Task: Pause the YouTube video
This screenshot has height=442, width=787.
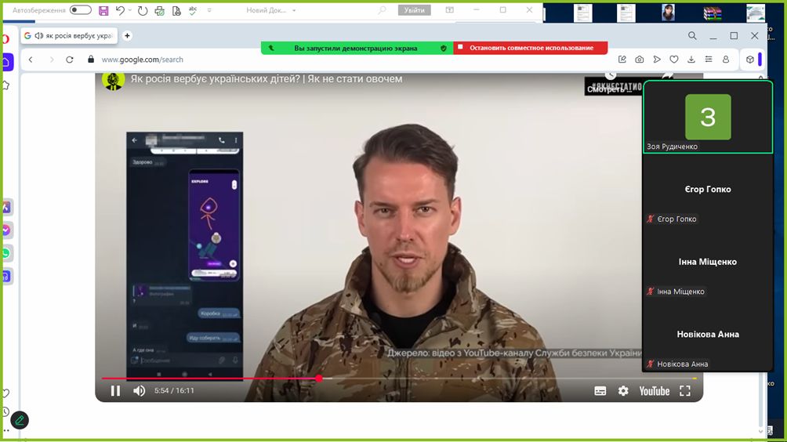Action: click(x=115, y=391)
